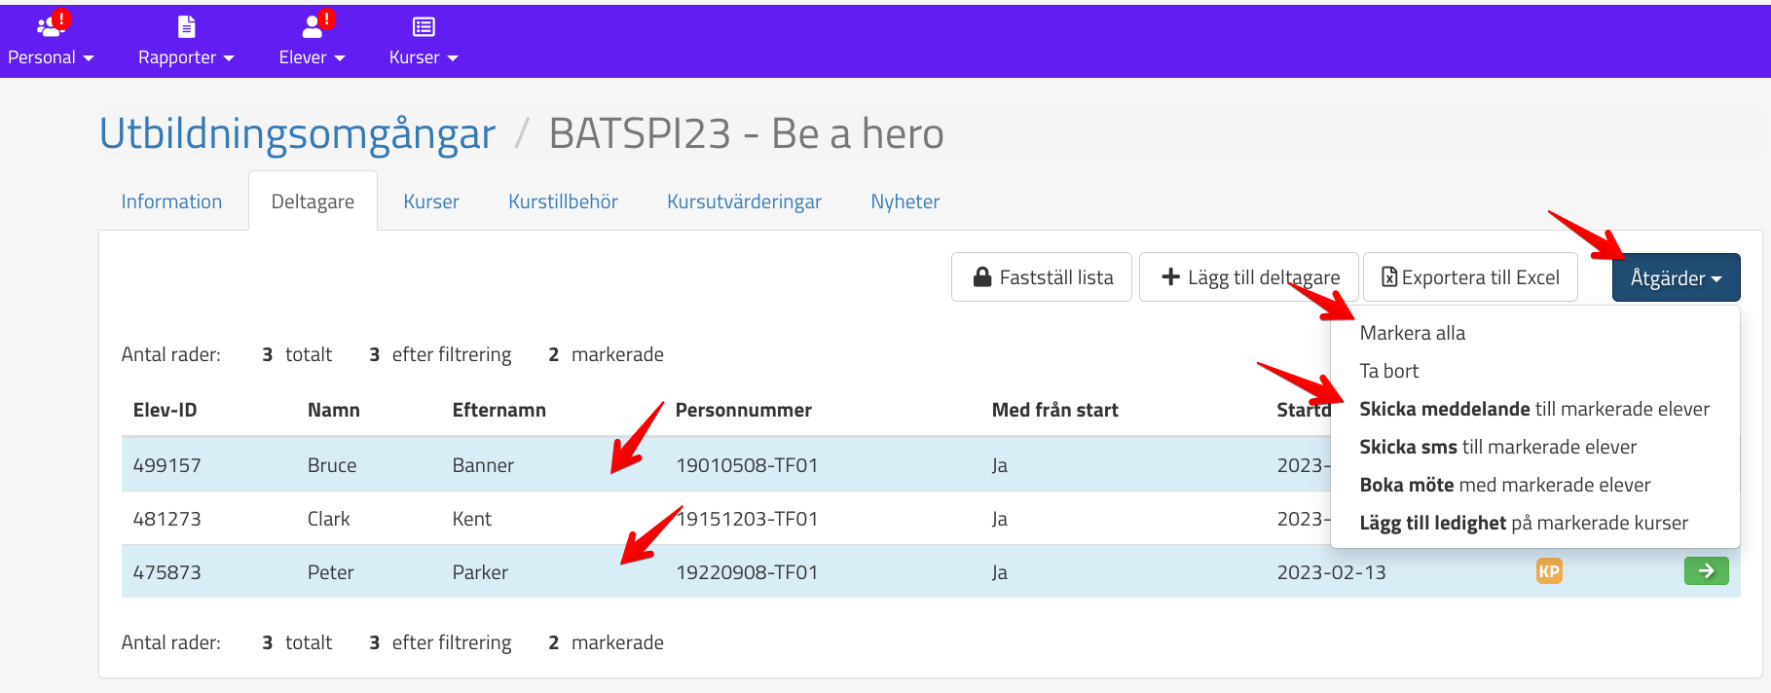This screenshot has width=1771, height=693.
Task: Click the green arrow button on Peter's row
Action: tap(1706, 571)
